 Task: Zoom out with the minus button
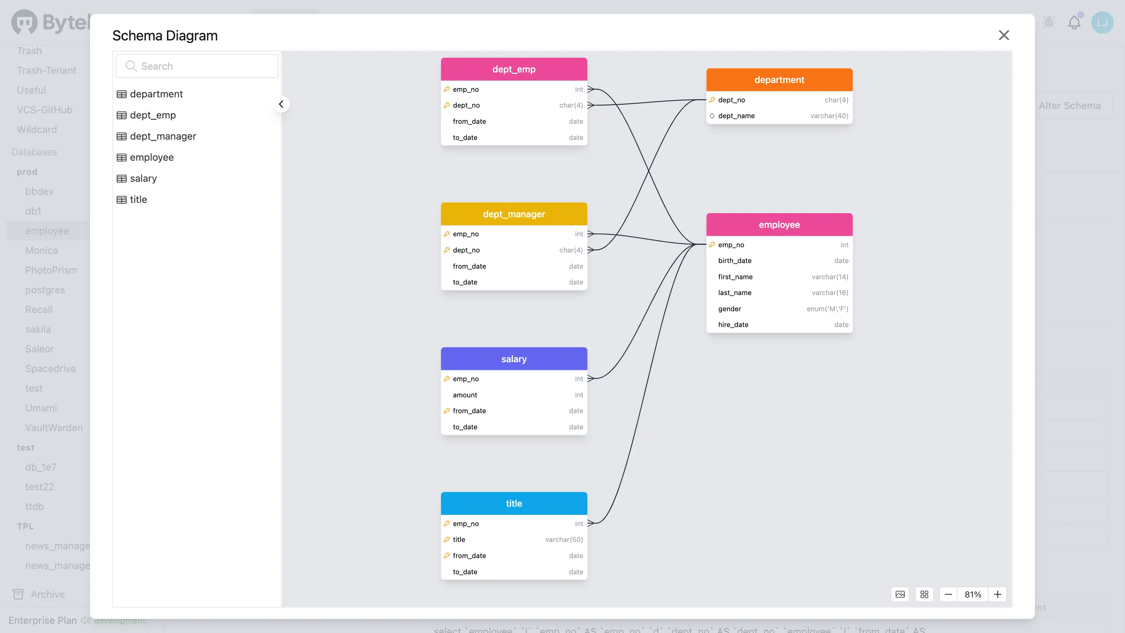point(948,594)
